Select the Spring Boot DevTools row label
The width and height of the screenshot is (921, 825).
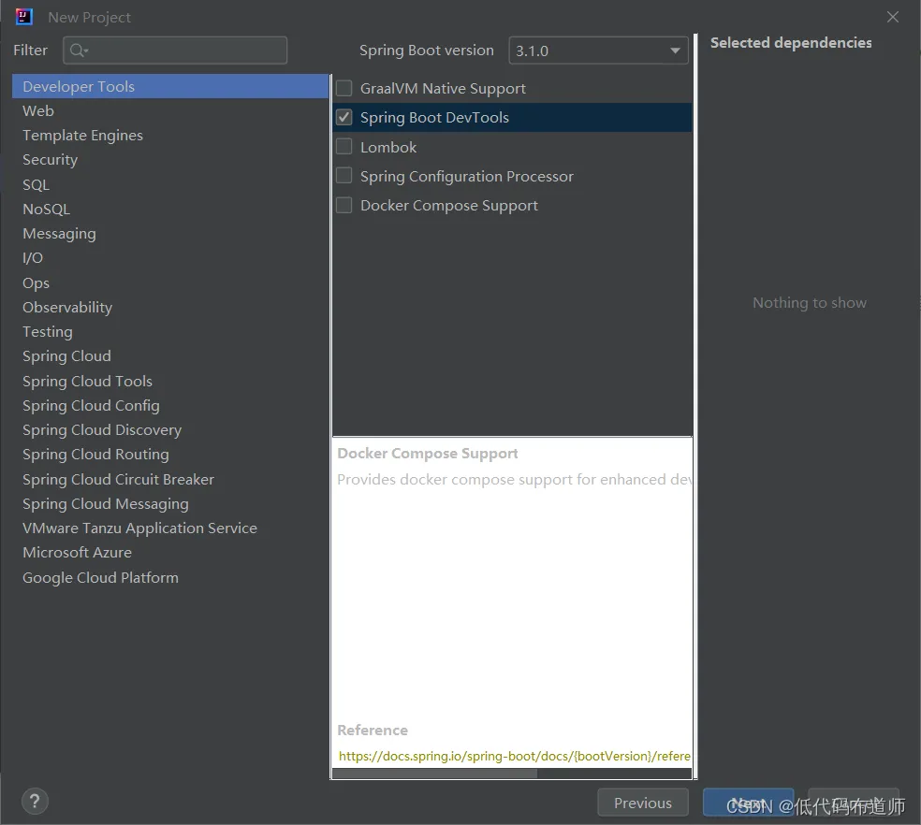pos(434,118)
